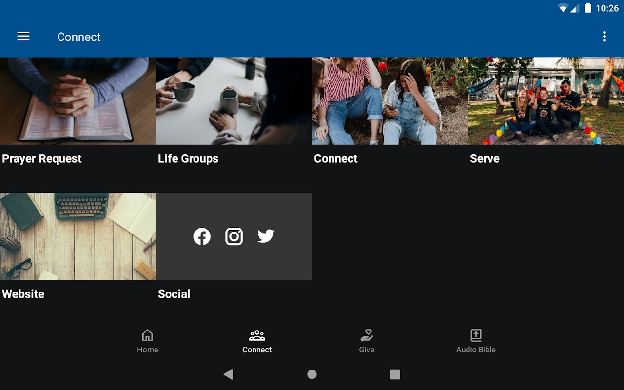The image size is (624, 390).
Task: Tap the Connect heading in top bar
Action: click(79, 37)
